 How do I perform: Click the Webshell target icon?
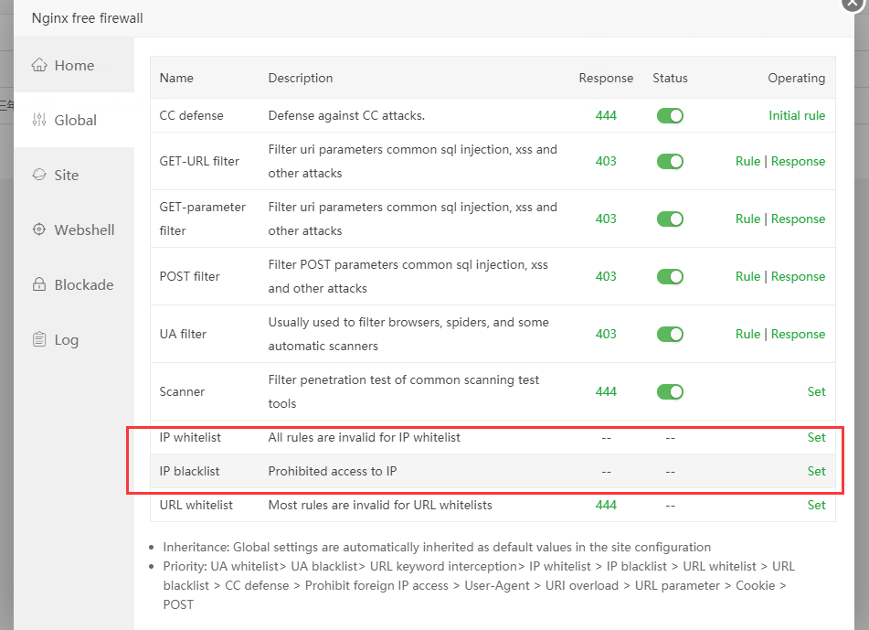click(38, 230)
